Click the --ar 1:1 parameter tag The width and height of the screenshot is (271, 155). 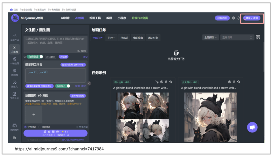click(x=33, y=72)
